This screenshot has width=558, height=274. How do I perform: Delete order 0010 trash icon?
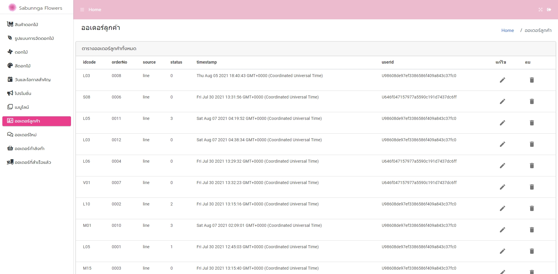(532, 230)
